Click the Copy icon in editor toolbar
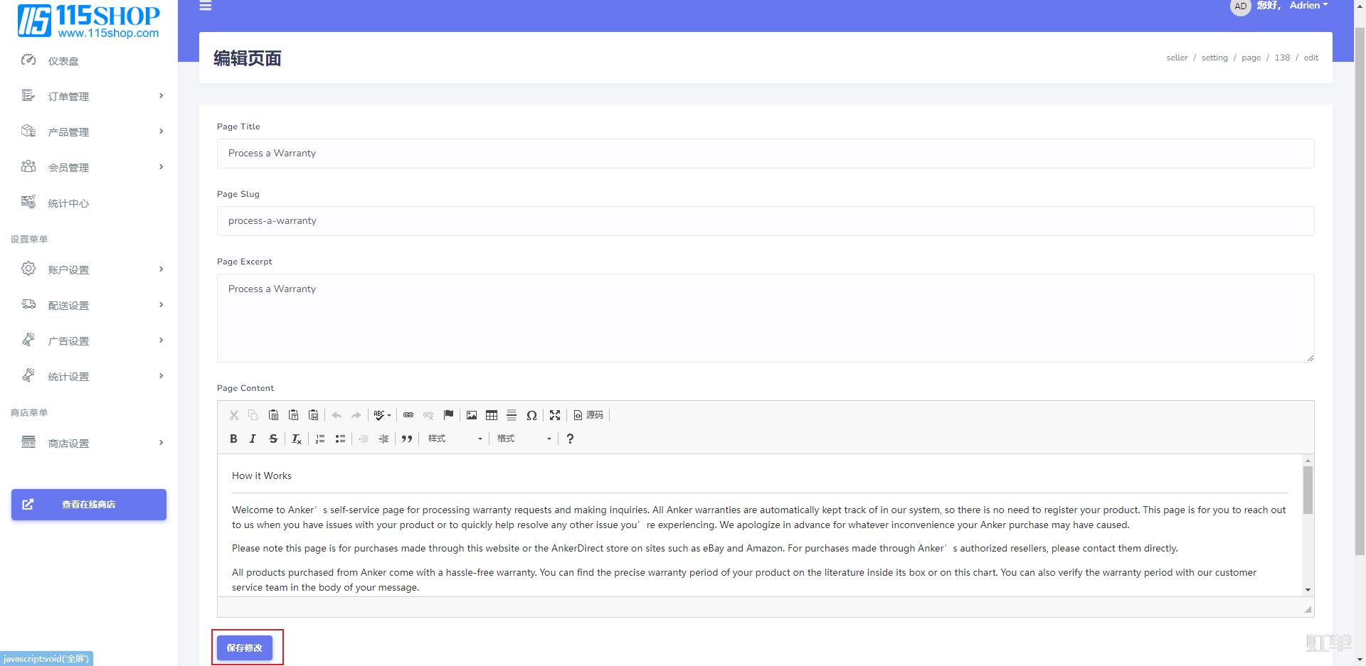This screenshot has height=666, width=1366. tap(253, 415)
